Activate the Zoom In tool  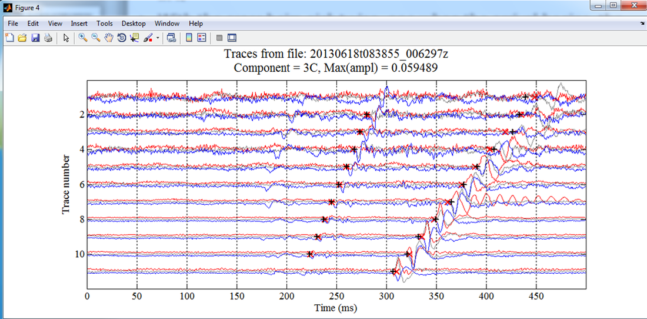point(83,38)
